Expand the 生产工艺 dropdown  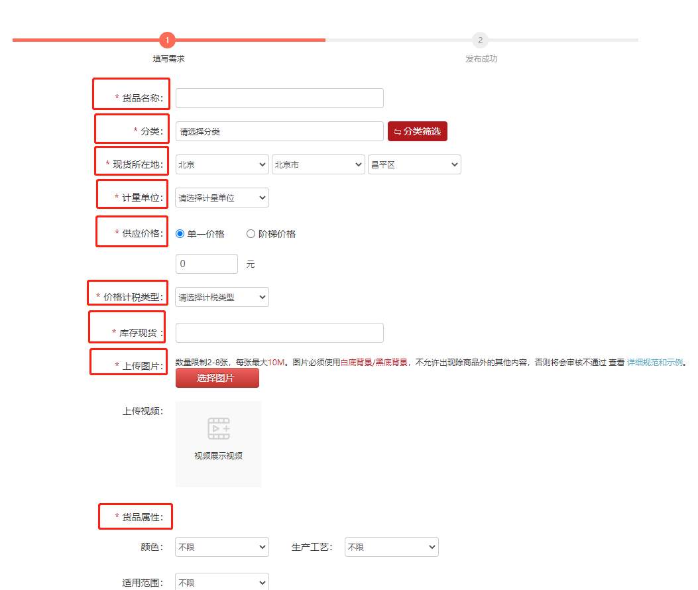point(391,547)
